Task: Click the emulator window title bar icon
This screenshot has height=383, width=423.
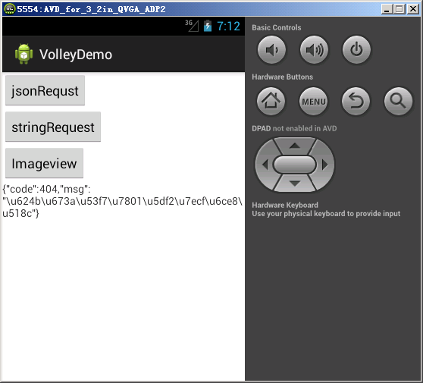Action: [x=9, y=9]
